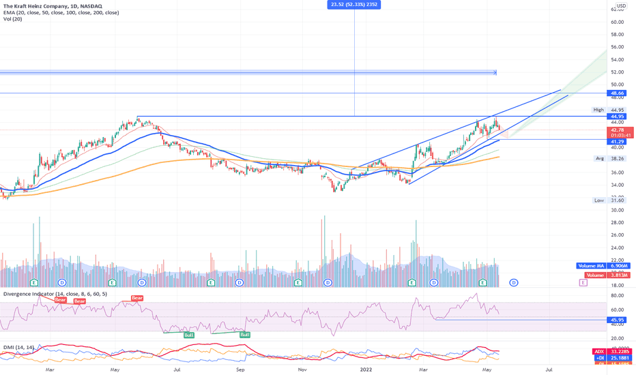Click the 45.95 RSI level label

pyautogui.click(x=617, y=320)
